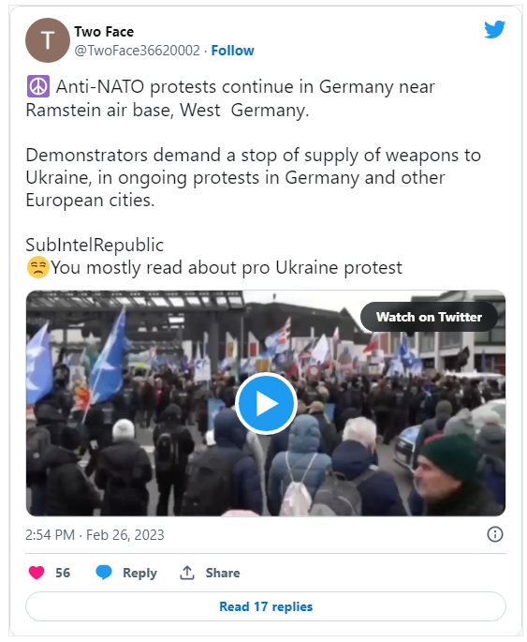Like the tweet with the heart icon
Image resolution: width=527 pixels, height=642 pixels.
[x=37, y=573]
